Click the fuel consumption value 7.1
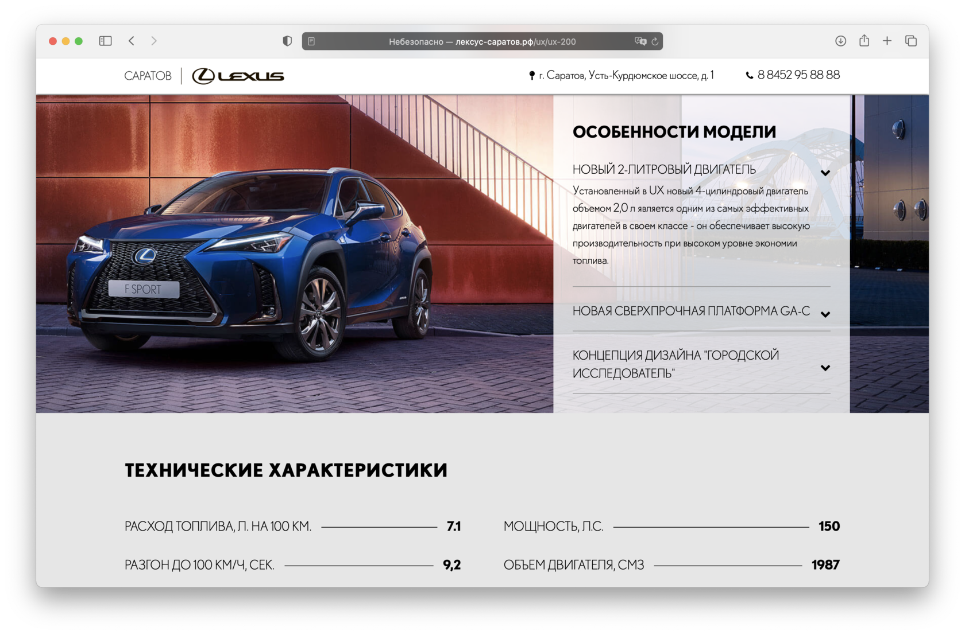This screenshot has height=635, width=965. (454, 526)
